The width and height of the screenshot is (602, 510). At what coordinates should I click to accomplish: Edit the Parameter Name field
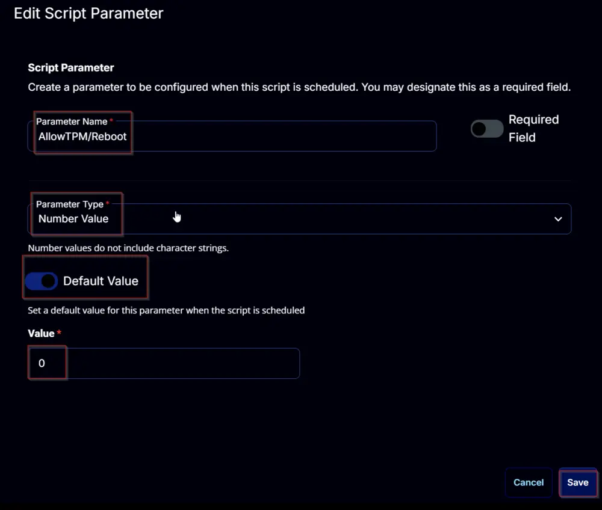click(232, 136)
